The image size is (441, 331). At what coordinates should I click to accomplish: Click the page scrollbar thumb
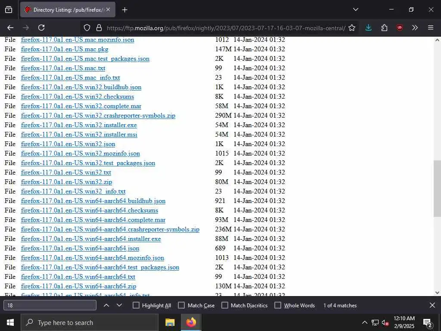pos(437,188)
